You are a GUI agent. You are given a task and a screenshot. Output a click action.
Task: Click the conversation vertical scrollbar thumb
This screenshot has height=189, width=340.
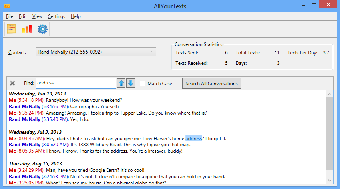tap(330, 133)
